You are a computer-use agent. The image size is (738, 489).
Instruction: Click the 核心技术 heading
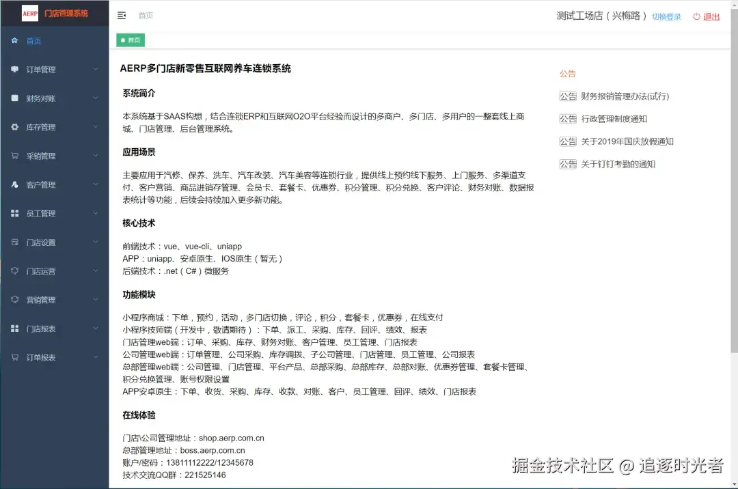click(x=139, y=223)
